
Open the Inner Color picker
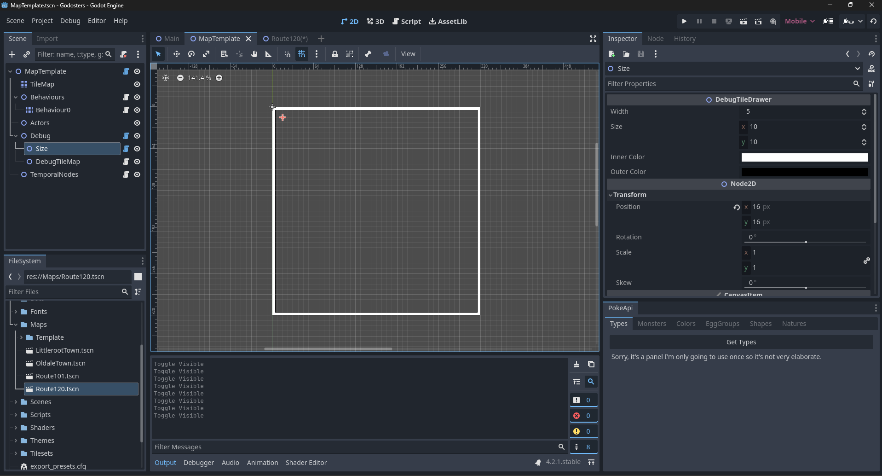click(x=804, y=157)
